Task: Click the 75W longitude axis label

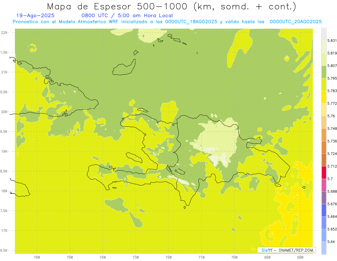Action: click(x=70, y=257)
